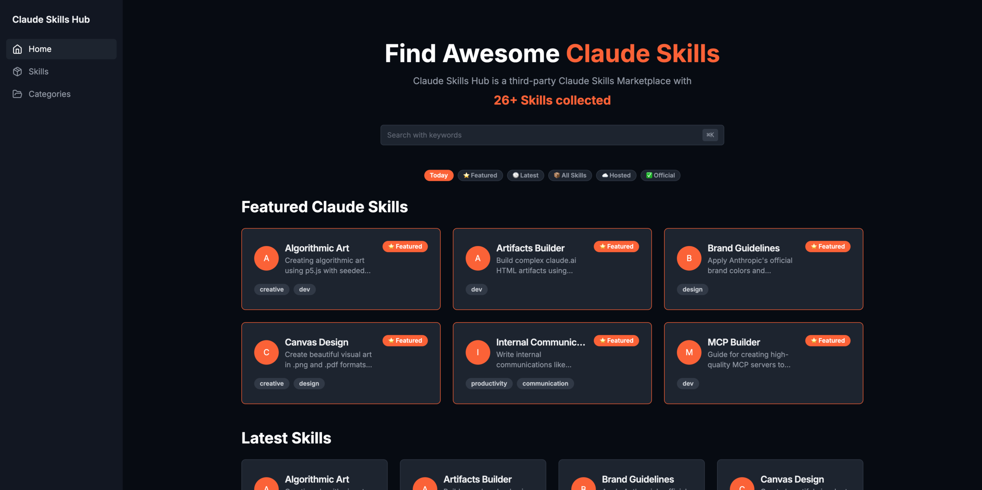Navigate to Categories in the sidebar
This screenshot has height=490, width=982.
click(x=49, y=94)
